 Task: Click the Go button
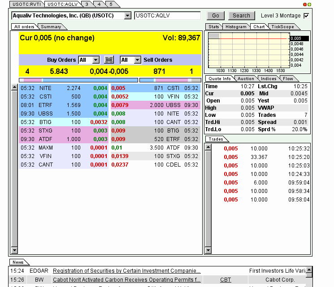(216, 16)
